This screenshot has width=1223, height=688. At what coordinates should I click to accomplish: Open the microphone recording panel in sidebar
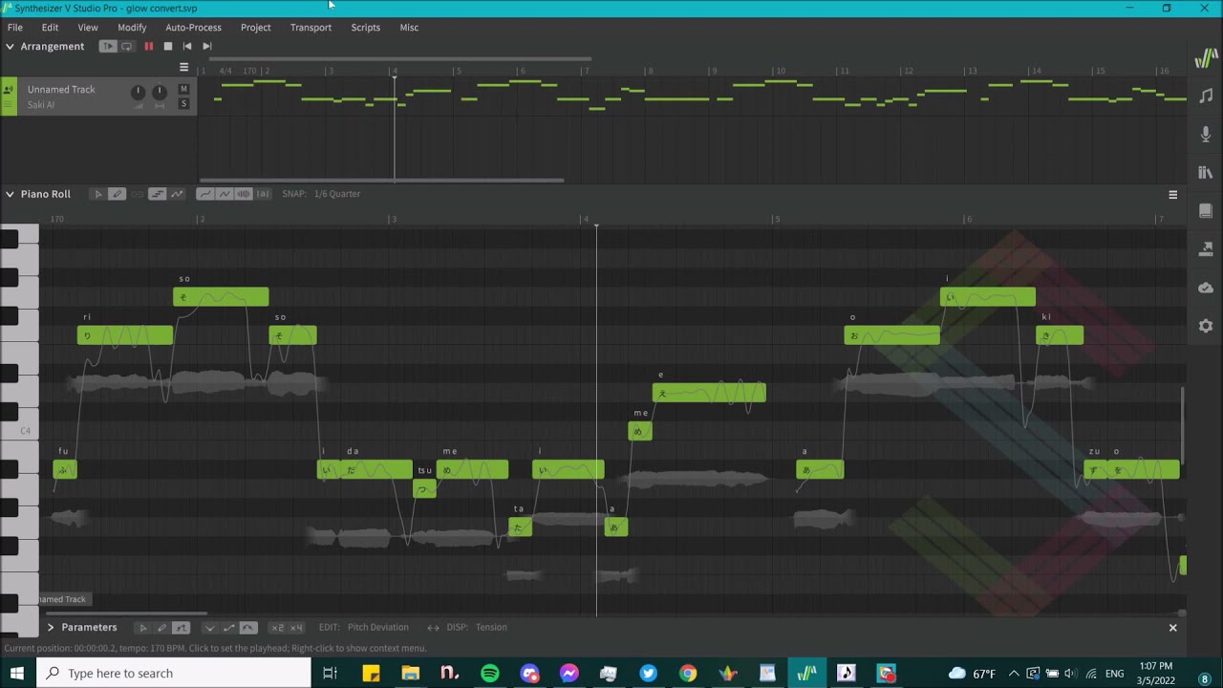(x=1206, y=135)
